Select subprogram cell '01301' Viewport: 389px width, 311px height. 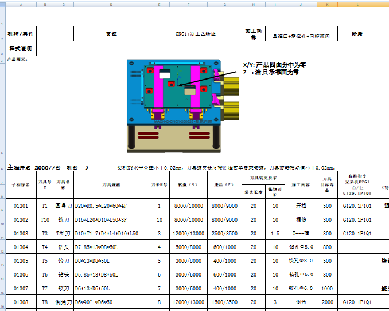(21, 206)
